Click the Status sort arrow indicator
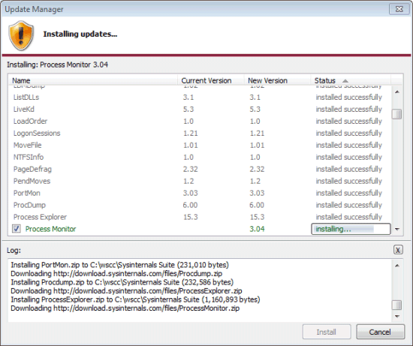This screenshot has width=413, height=346. coord(345,81)
